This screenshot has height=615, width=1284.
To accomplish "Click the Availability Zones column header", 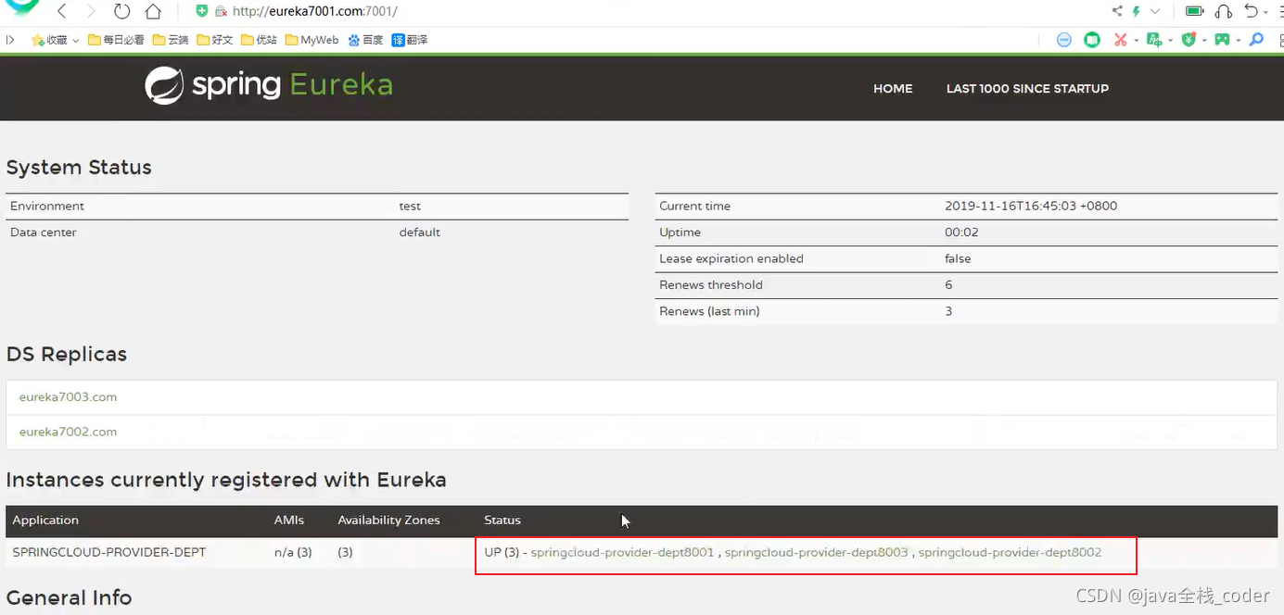I will [x=388, y=521].
